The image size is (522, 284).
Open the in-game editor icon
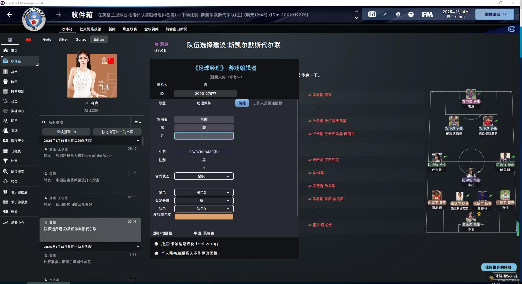pos(372,14)
